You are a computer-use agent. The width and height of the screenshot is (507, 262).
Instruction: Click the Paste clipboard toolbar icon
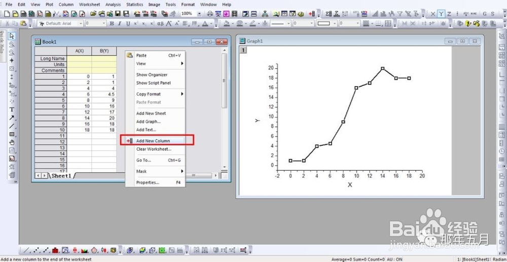click(23, 23)
